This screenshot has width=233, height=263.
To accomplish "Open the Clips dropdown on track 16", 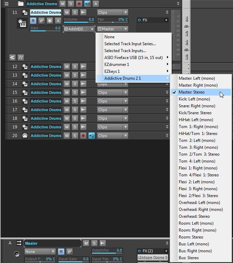I will point(112,101).
